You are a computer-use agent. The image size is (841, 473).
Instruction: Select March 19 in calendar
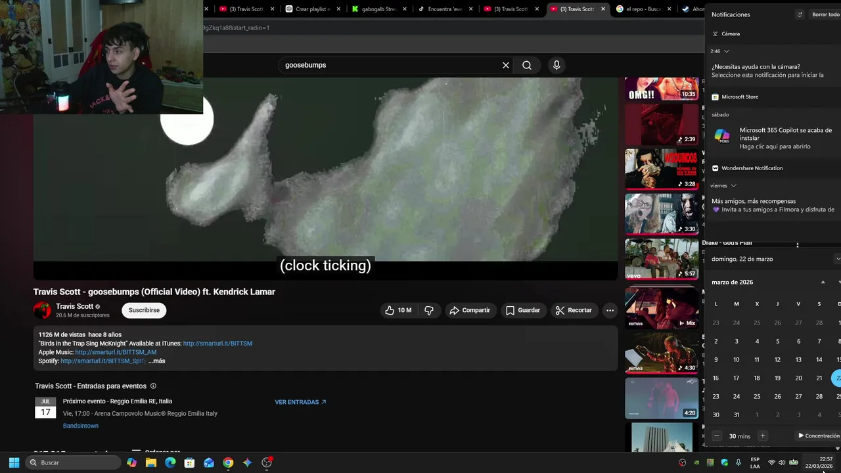click(777, 378)
